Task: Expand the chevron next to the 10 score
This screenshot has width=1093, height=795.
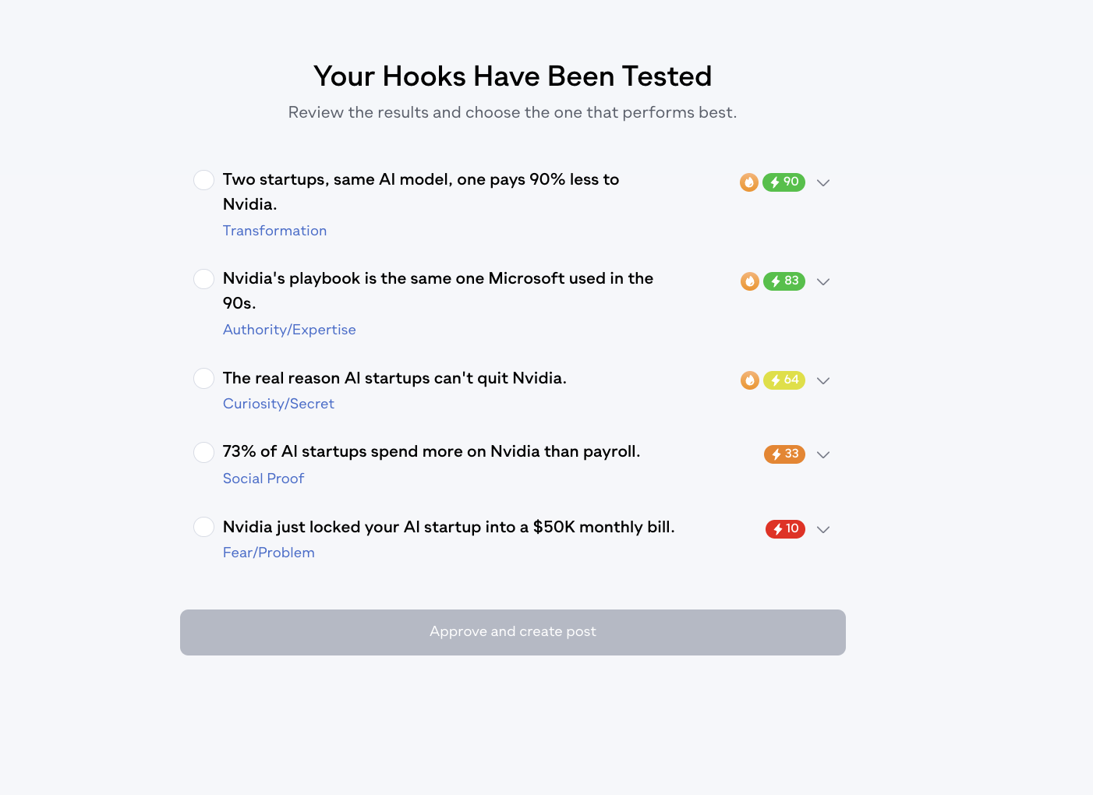Action: (x=823, y=530)
